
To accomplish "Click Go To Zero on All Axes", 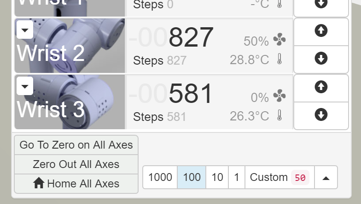I will [x=76, y=145].
